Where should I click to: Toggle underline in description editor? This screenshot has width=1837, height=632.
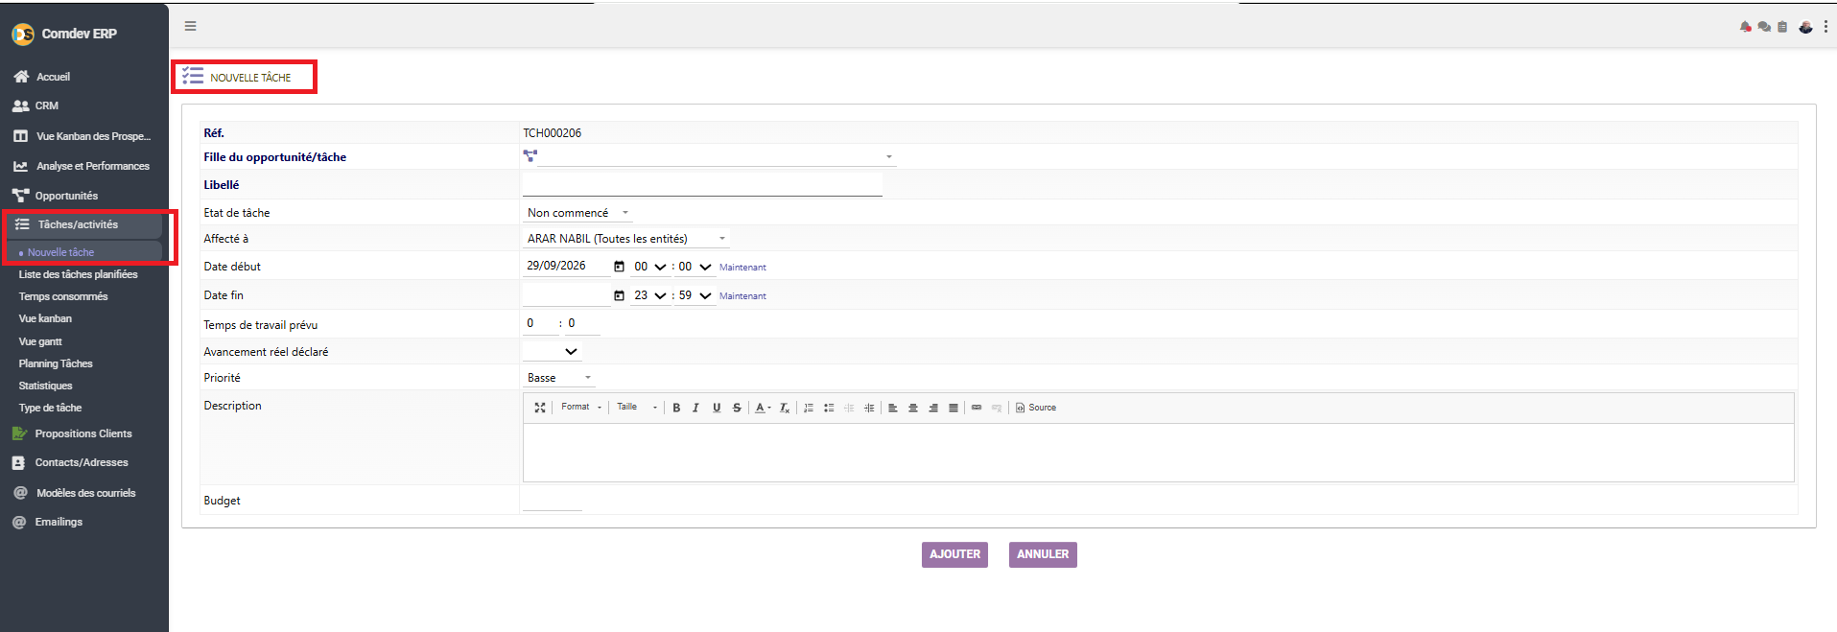point(717,408)
